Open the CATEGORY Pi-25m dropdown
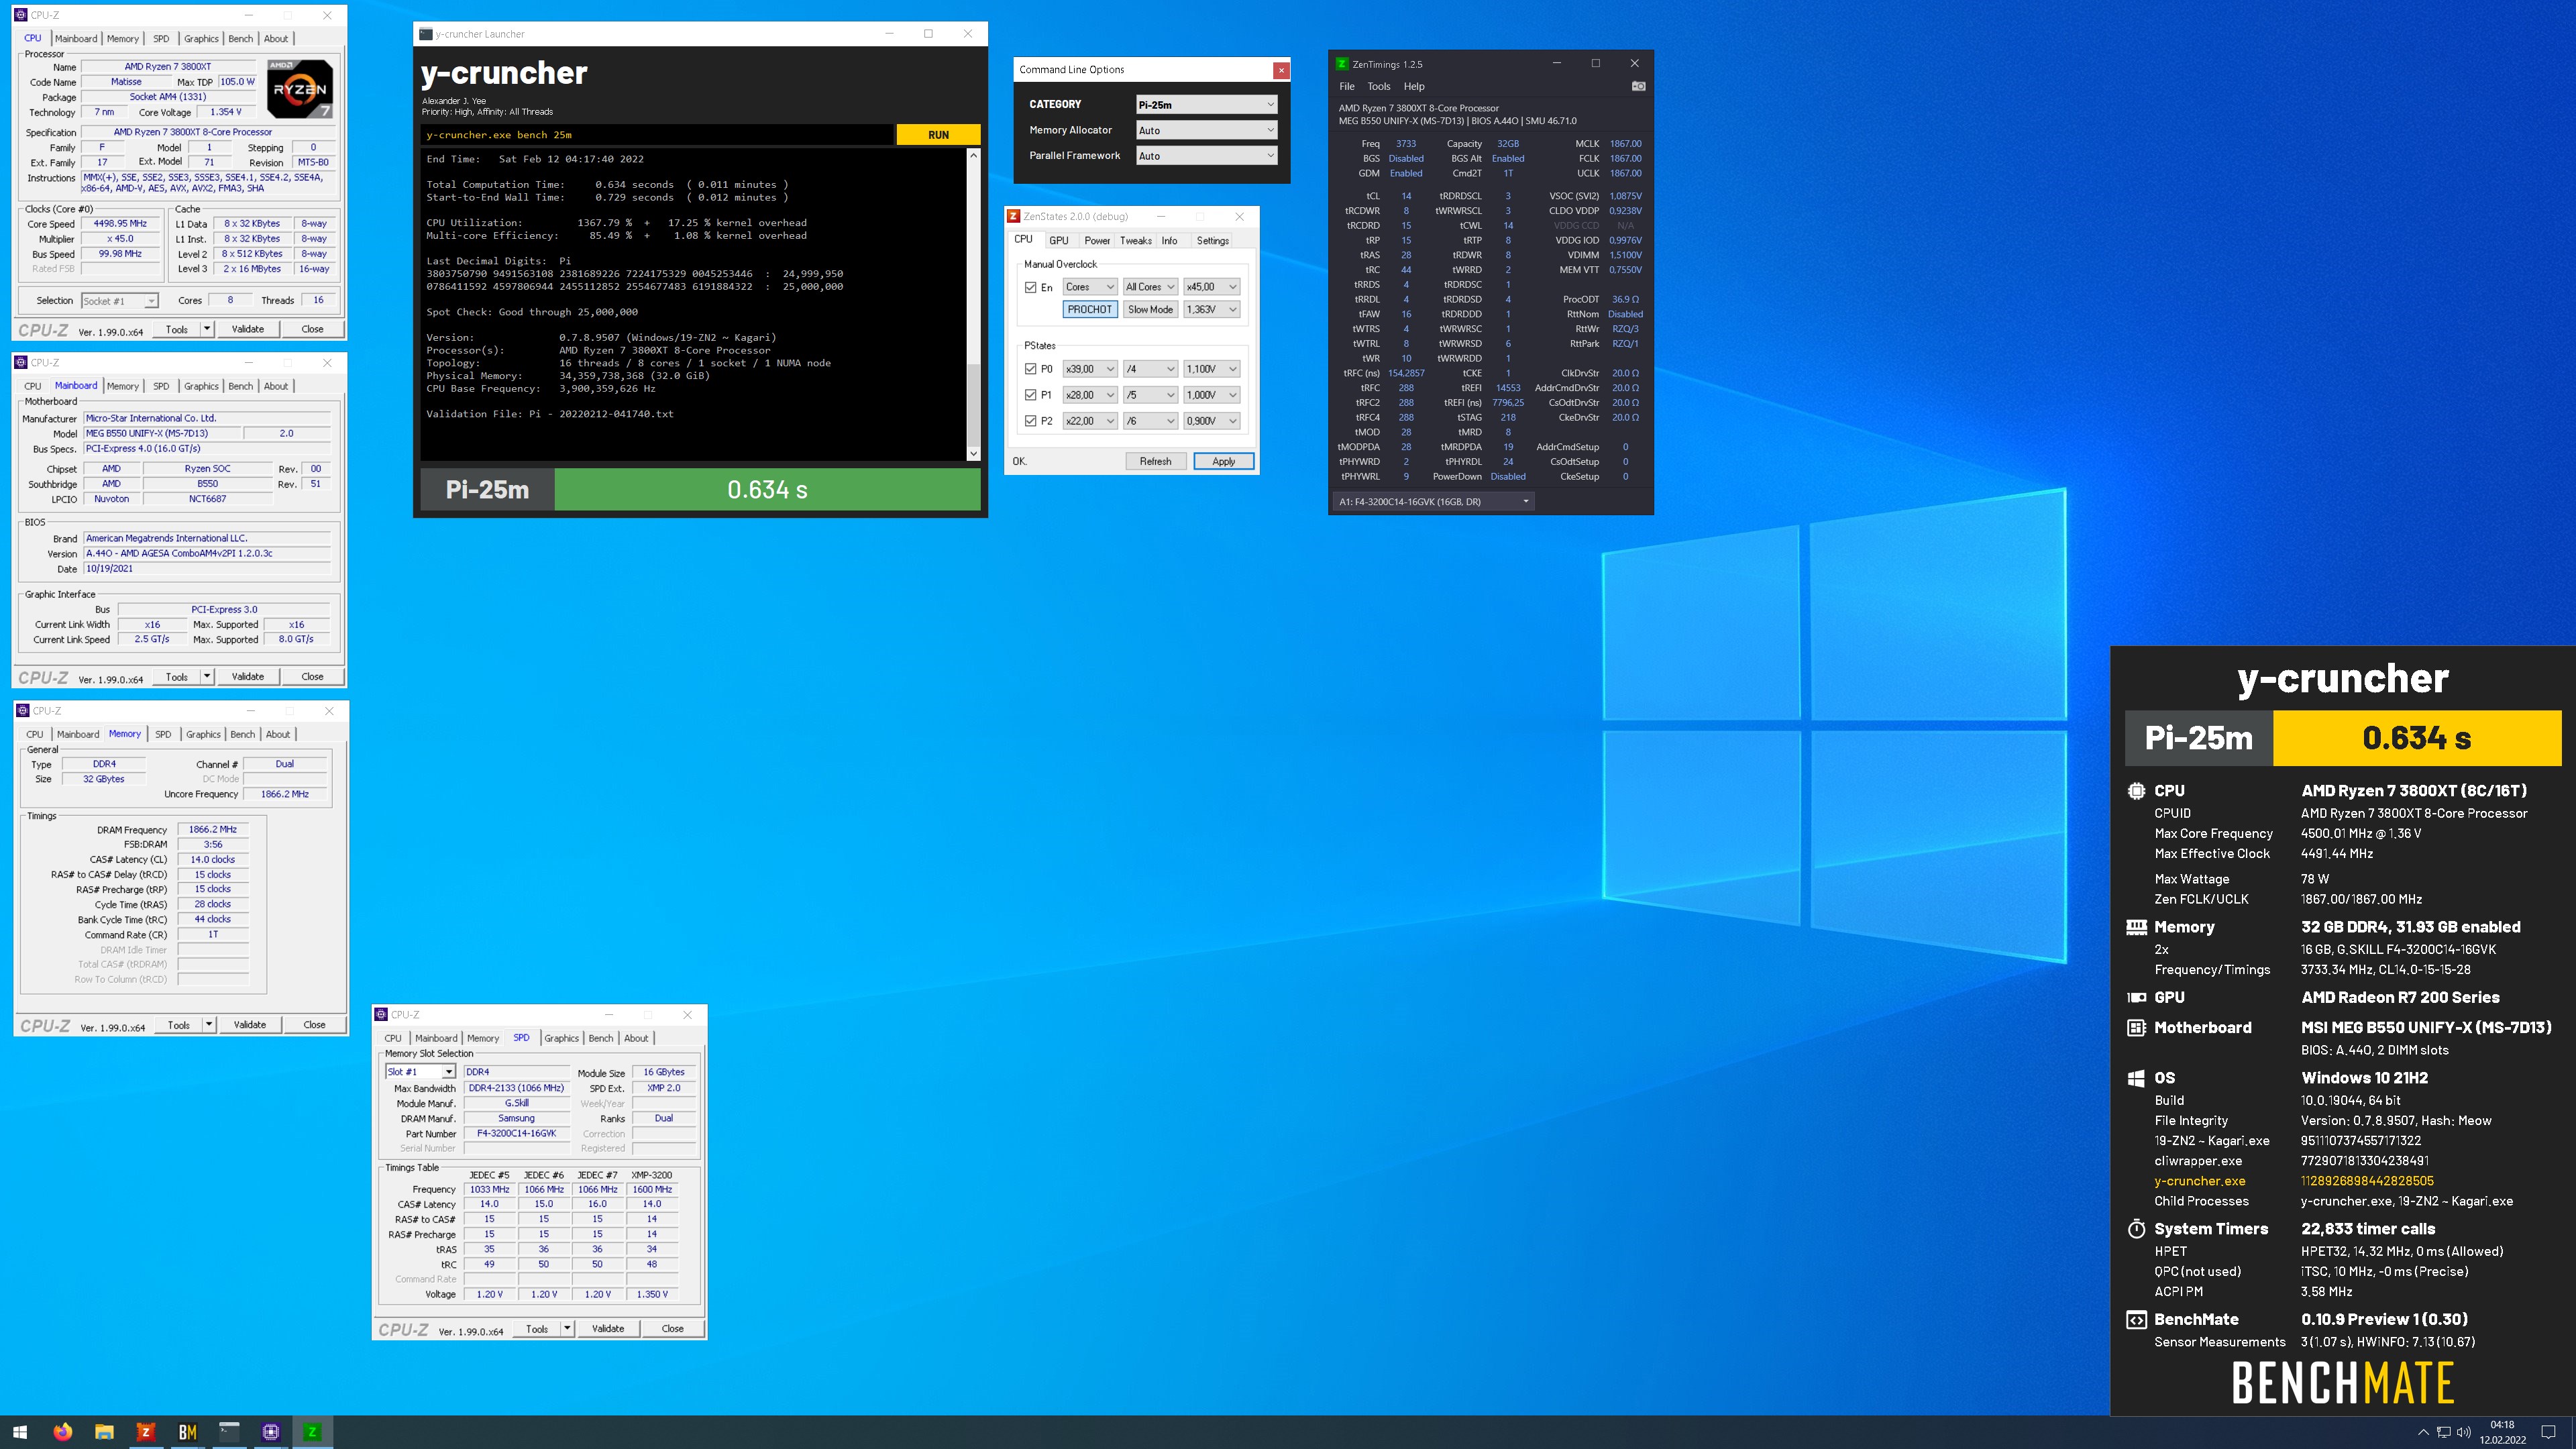 pyautogui.click(x=1207, y=105)
